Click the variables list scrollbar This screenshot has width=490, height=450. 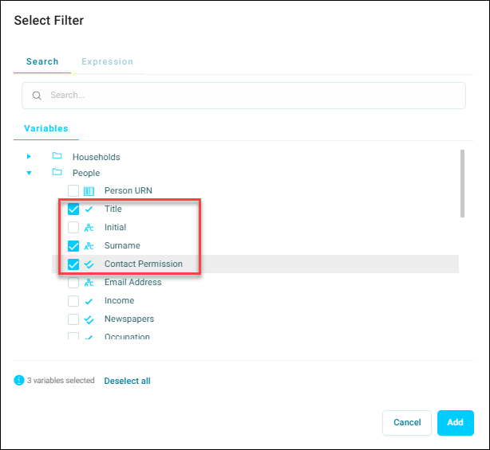coord(462,183)
